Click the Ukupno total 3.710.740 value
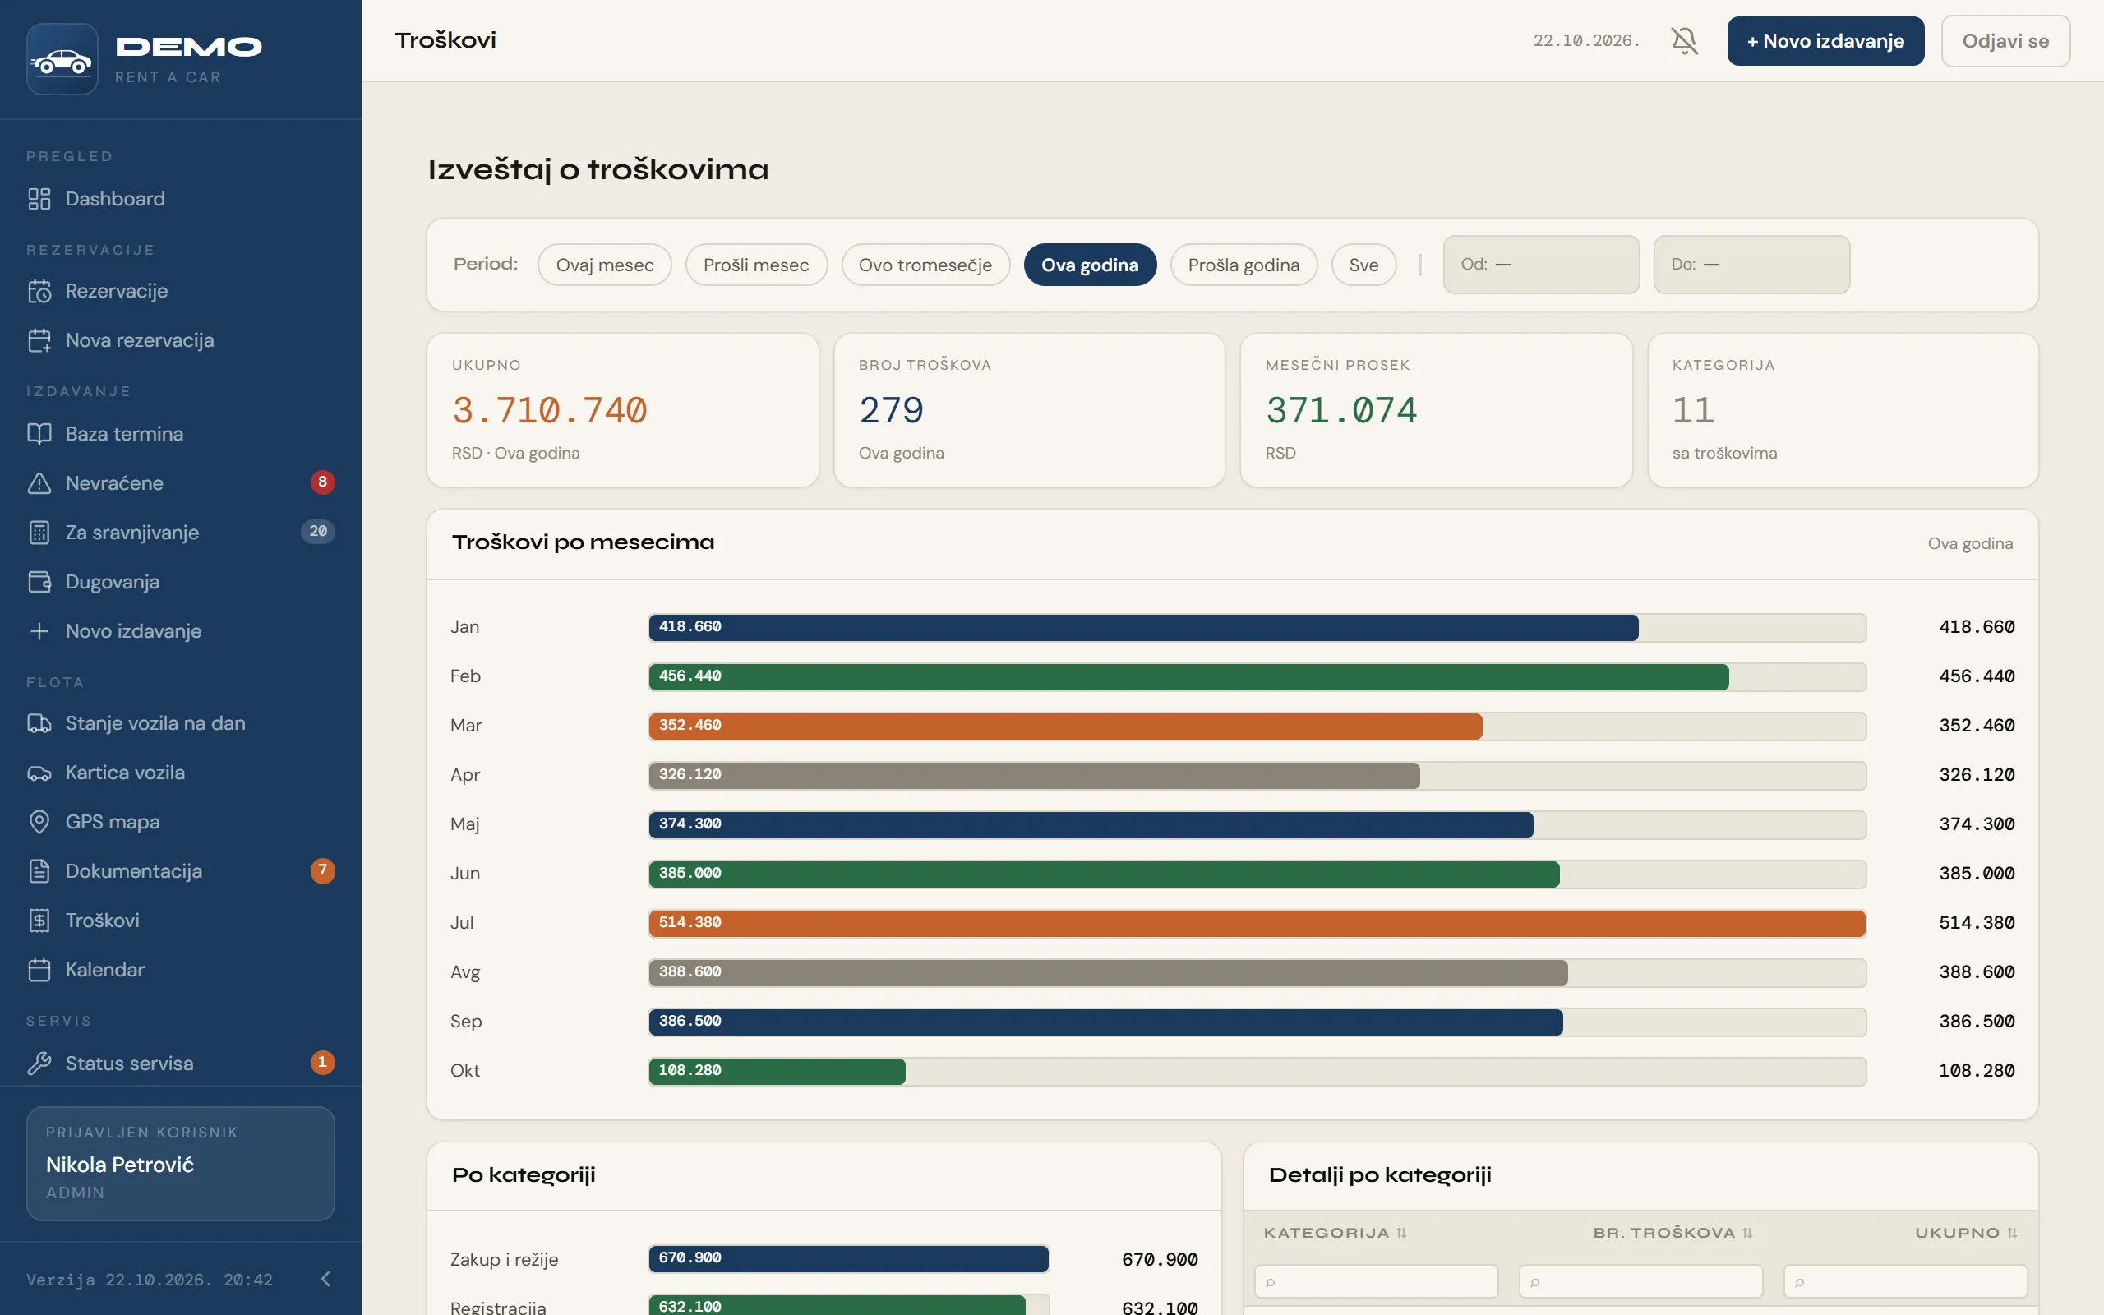2104x1315 pixels. pyautogui.click(x=550, y=409)
